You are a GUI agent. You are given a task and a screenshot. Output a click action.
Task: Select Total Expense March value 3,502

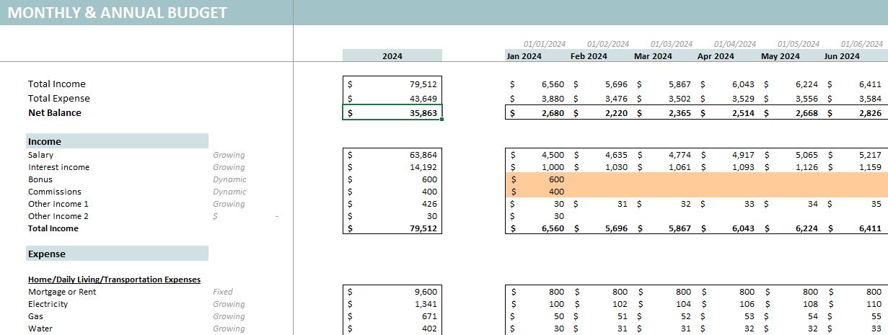(665, 98)
